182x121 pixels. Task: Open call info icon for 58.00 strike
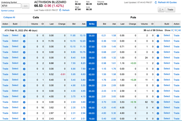[x=24, y=52]
